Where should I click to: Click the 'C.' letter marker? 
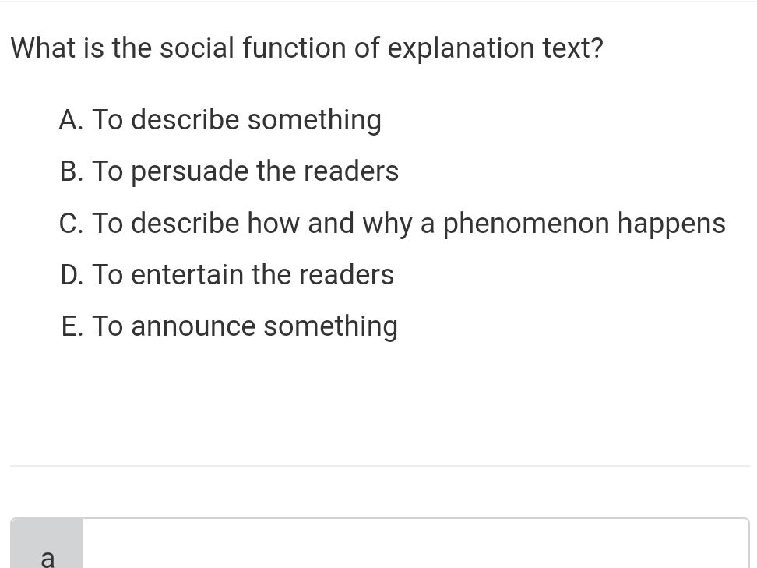point(71,223)
